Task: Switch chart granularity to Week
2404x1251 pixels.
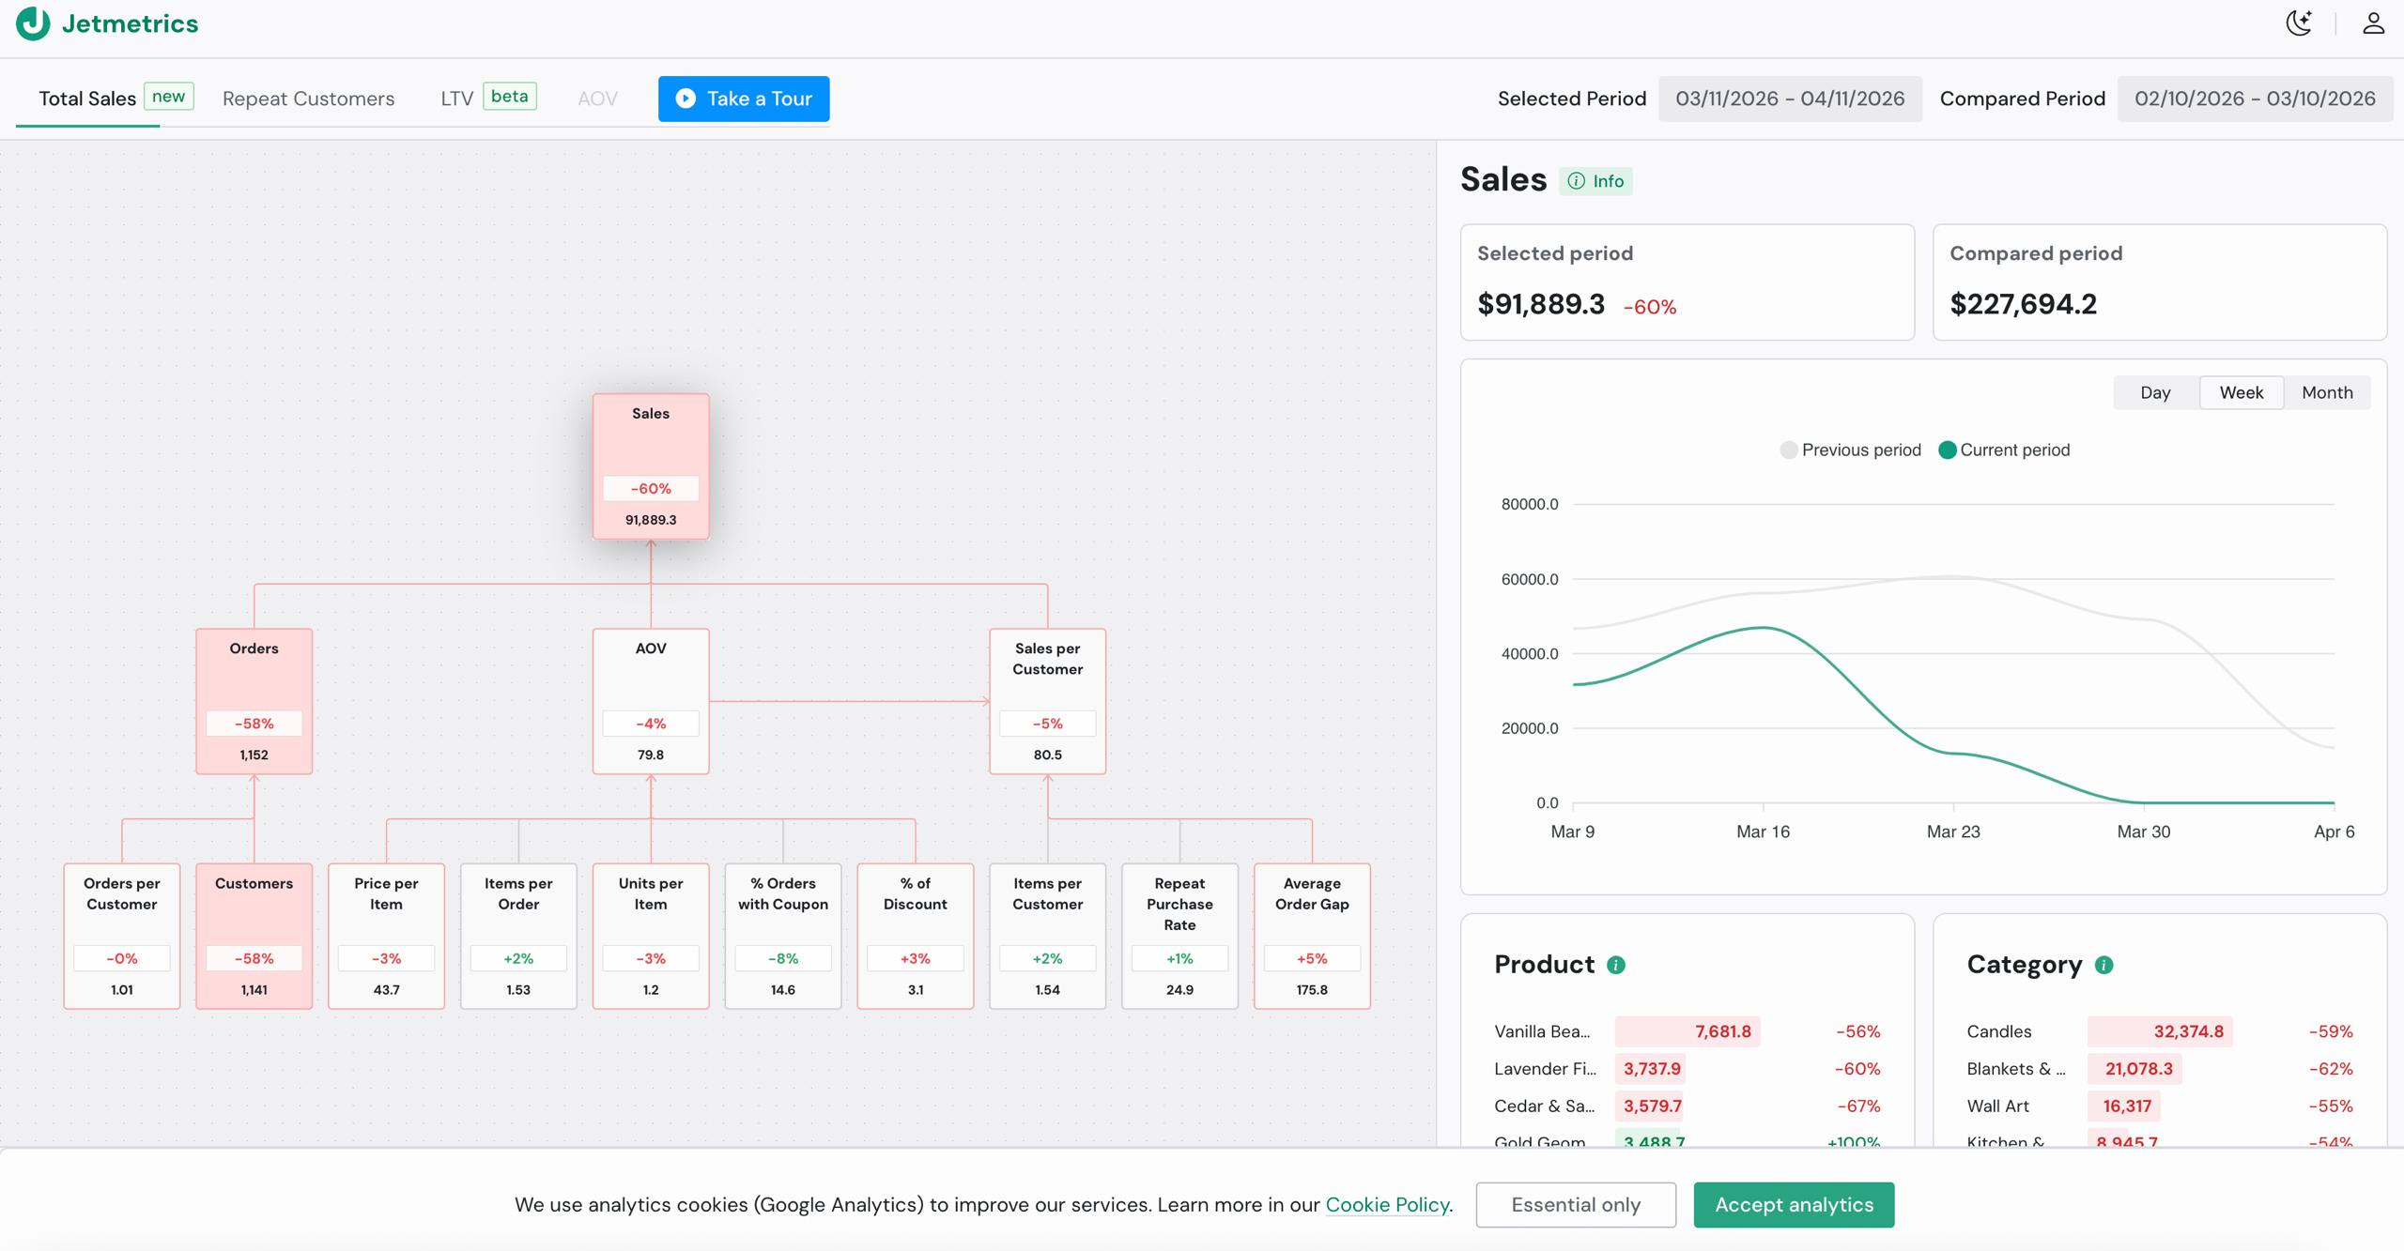Action: pos(2241,392)
